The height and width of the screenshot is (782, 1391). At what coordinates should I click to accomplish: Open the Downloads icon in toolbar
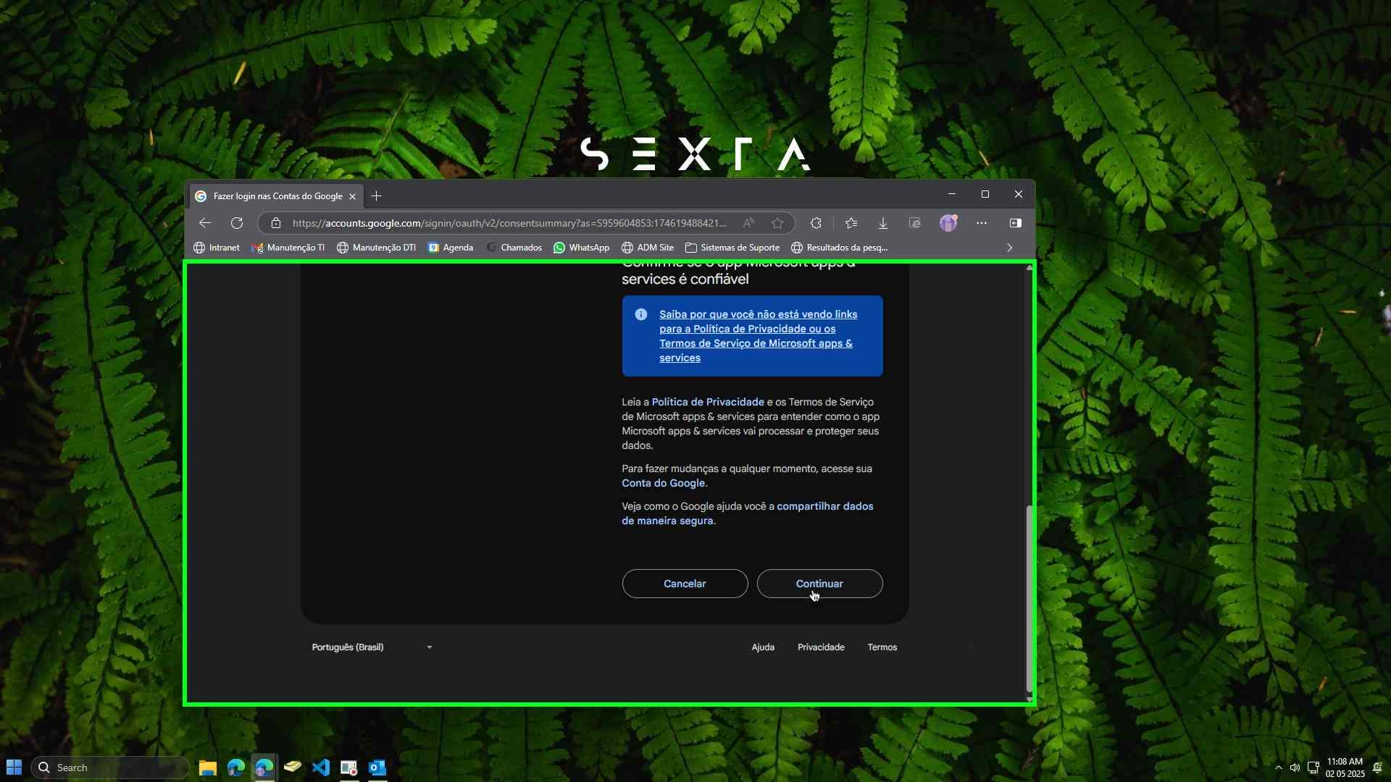(883, 223)
